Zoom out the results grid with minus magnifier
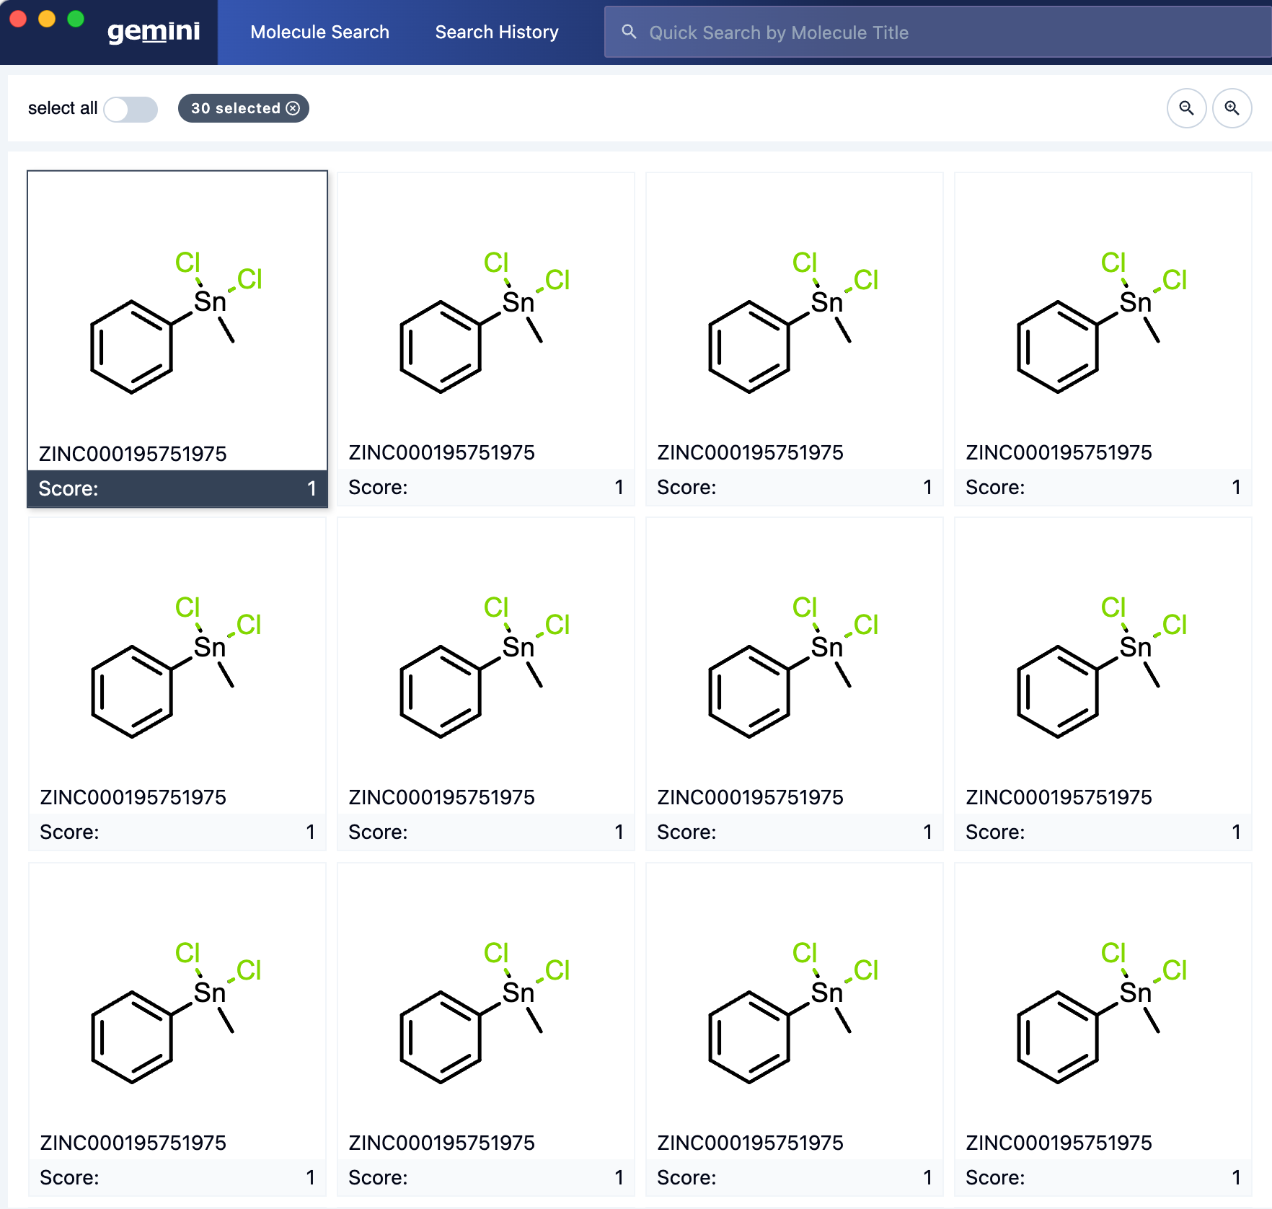 pos(1186,108)
